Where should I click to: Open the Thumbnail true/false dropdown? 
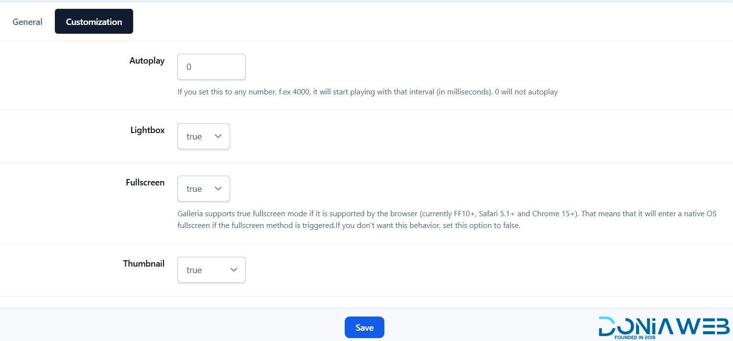coord(211,270)
